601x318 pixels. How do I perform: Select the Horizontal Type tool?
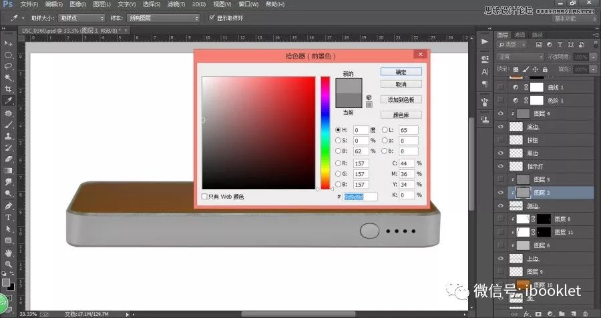[x=9, y=217]
